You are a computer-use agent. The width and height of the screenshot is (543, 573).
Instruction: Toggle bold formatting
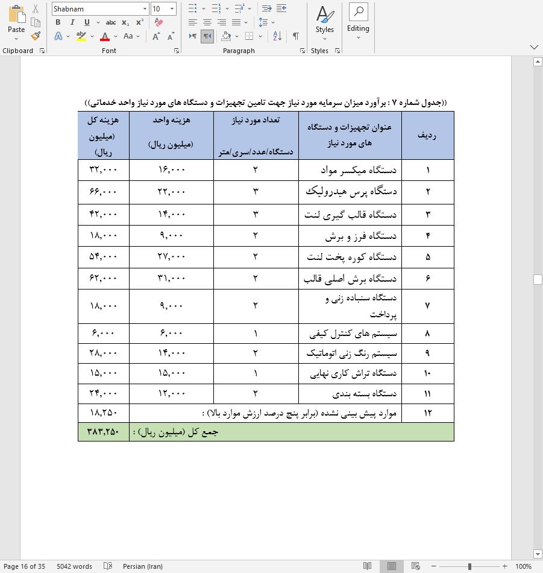point(58,22)
